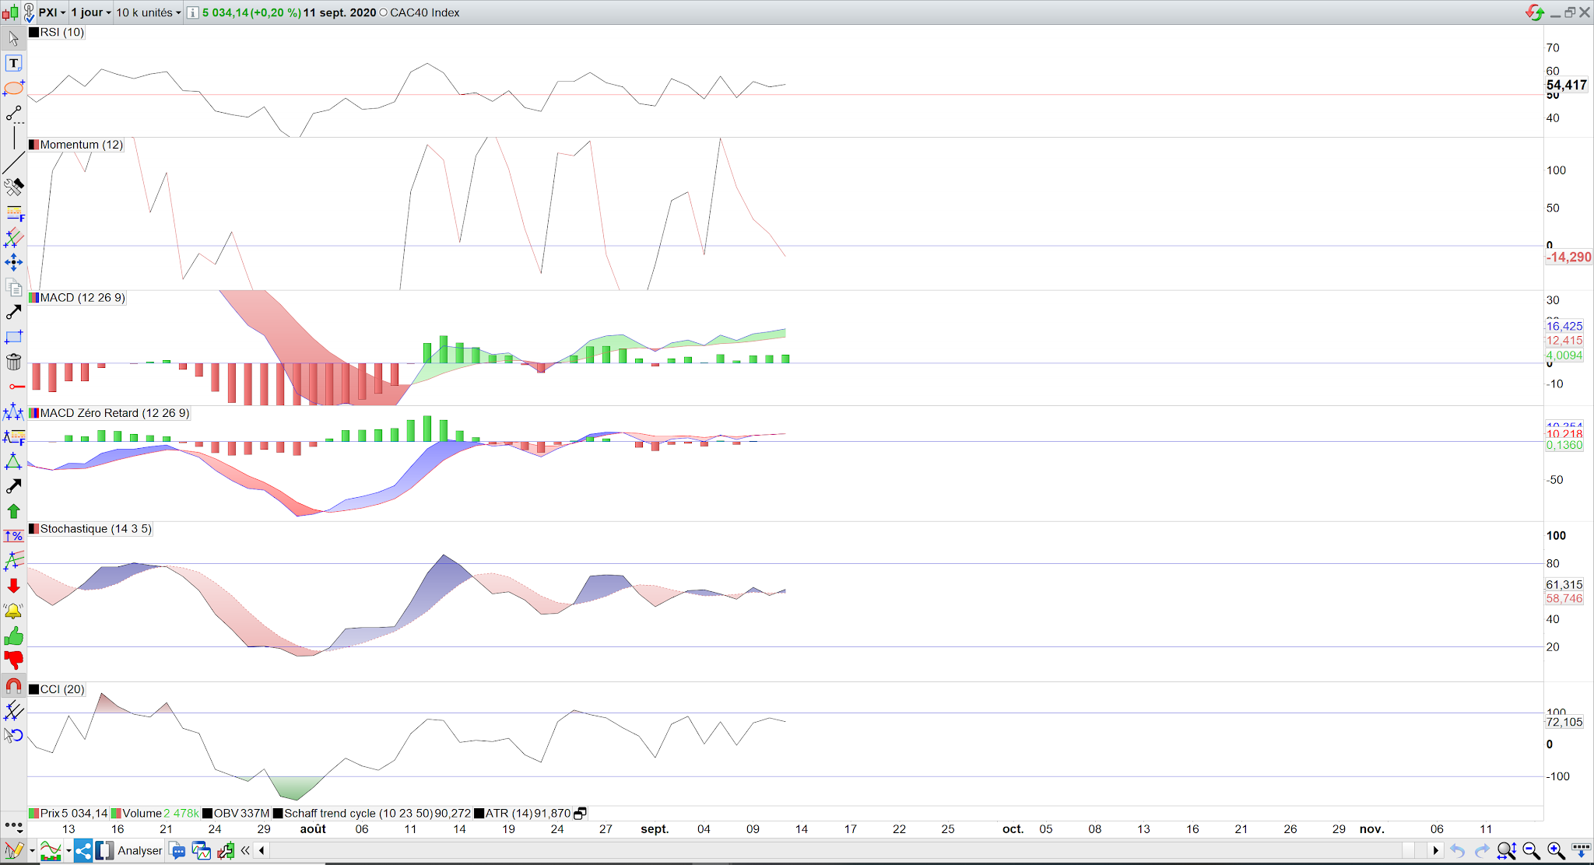Click the scroll right arrow on the time scrollbar
Image resolution: width=1594 pixels, height=865 pixels.
1435,850
